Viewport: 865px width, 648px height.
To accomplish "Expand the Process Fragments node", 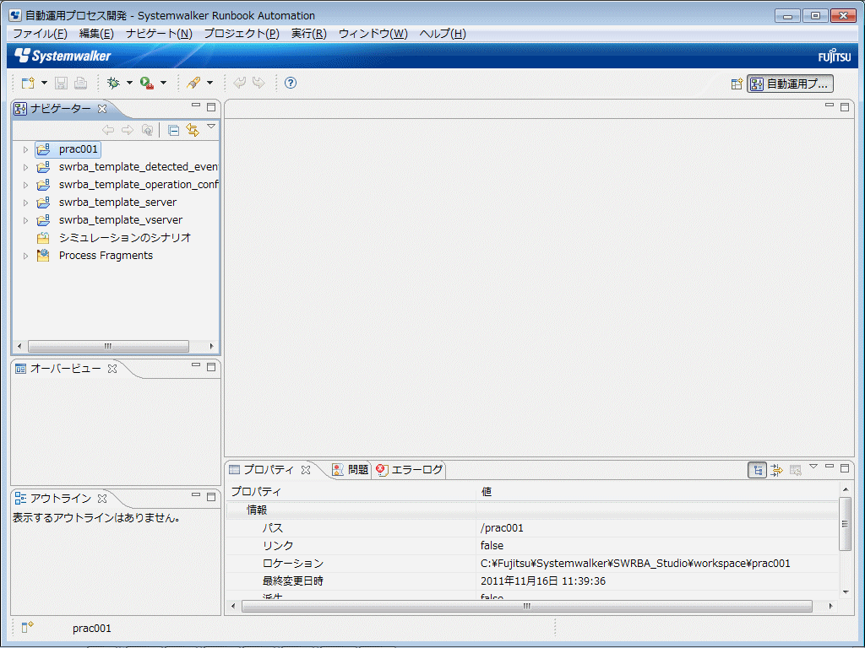I will pos(25,256).
